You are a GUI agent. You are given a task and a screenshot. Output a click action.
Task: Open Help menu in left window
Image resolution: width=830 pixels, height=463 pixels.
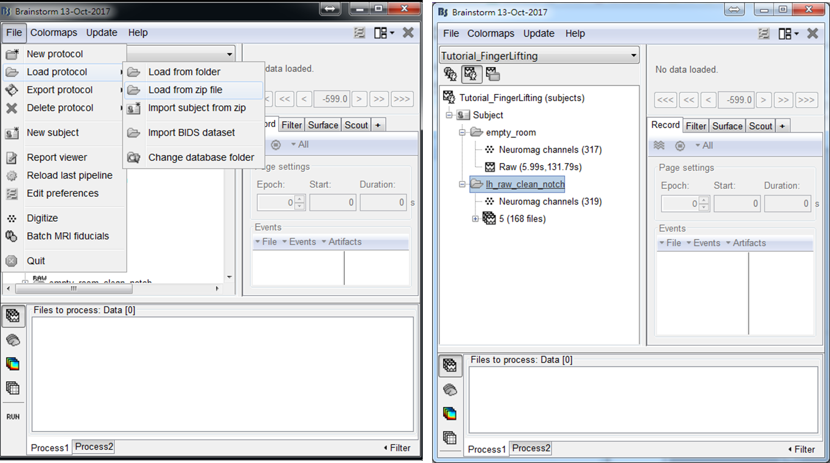(x=138, y=33)
